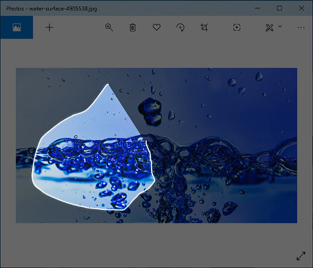Screen dimensions: 313x268
Task: Open the See more ellipsis menu
Action: coord(301,27)
